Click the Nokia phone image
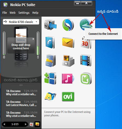The width and height of the screenshot is (122, 129). (x=21, y=44)
